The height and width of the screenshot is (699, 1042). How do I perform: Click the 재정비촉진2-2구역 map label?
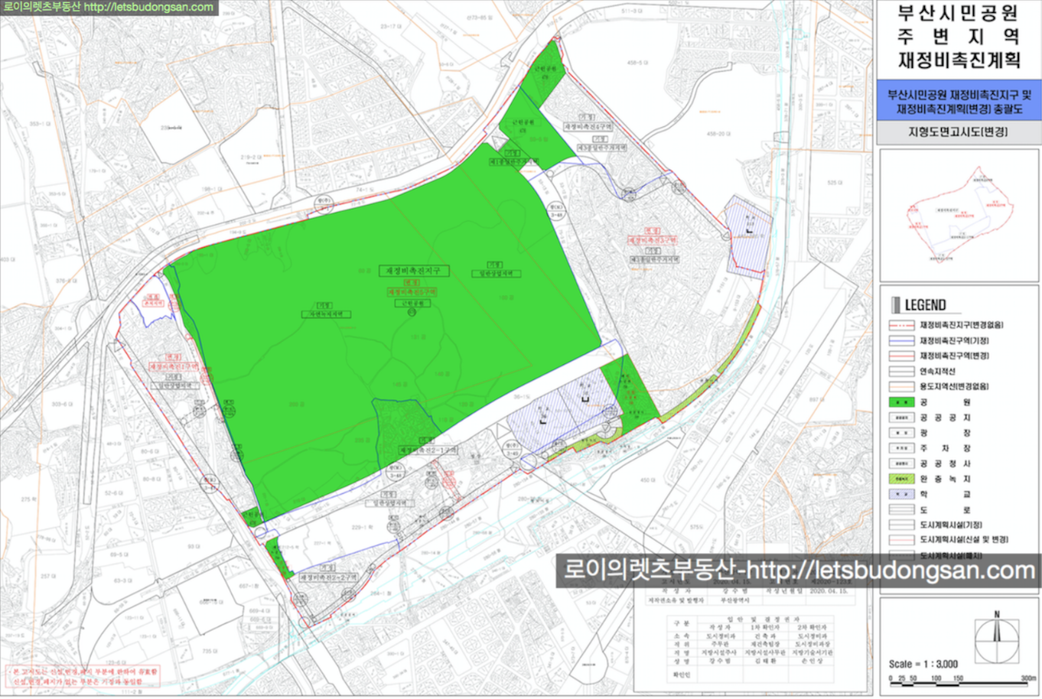328,577
